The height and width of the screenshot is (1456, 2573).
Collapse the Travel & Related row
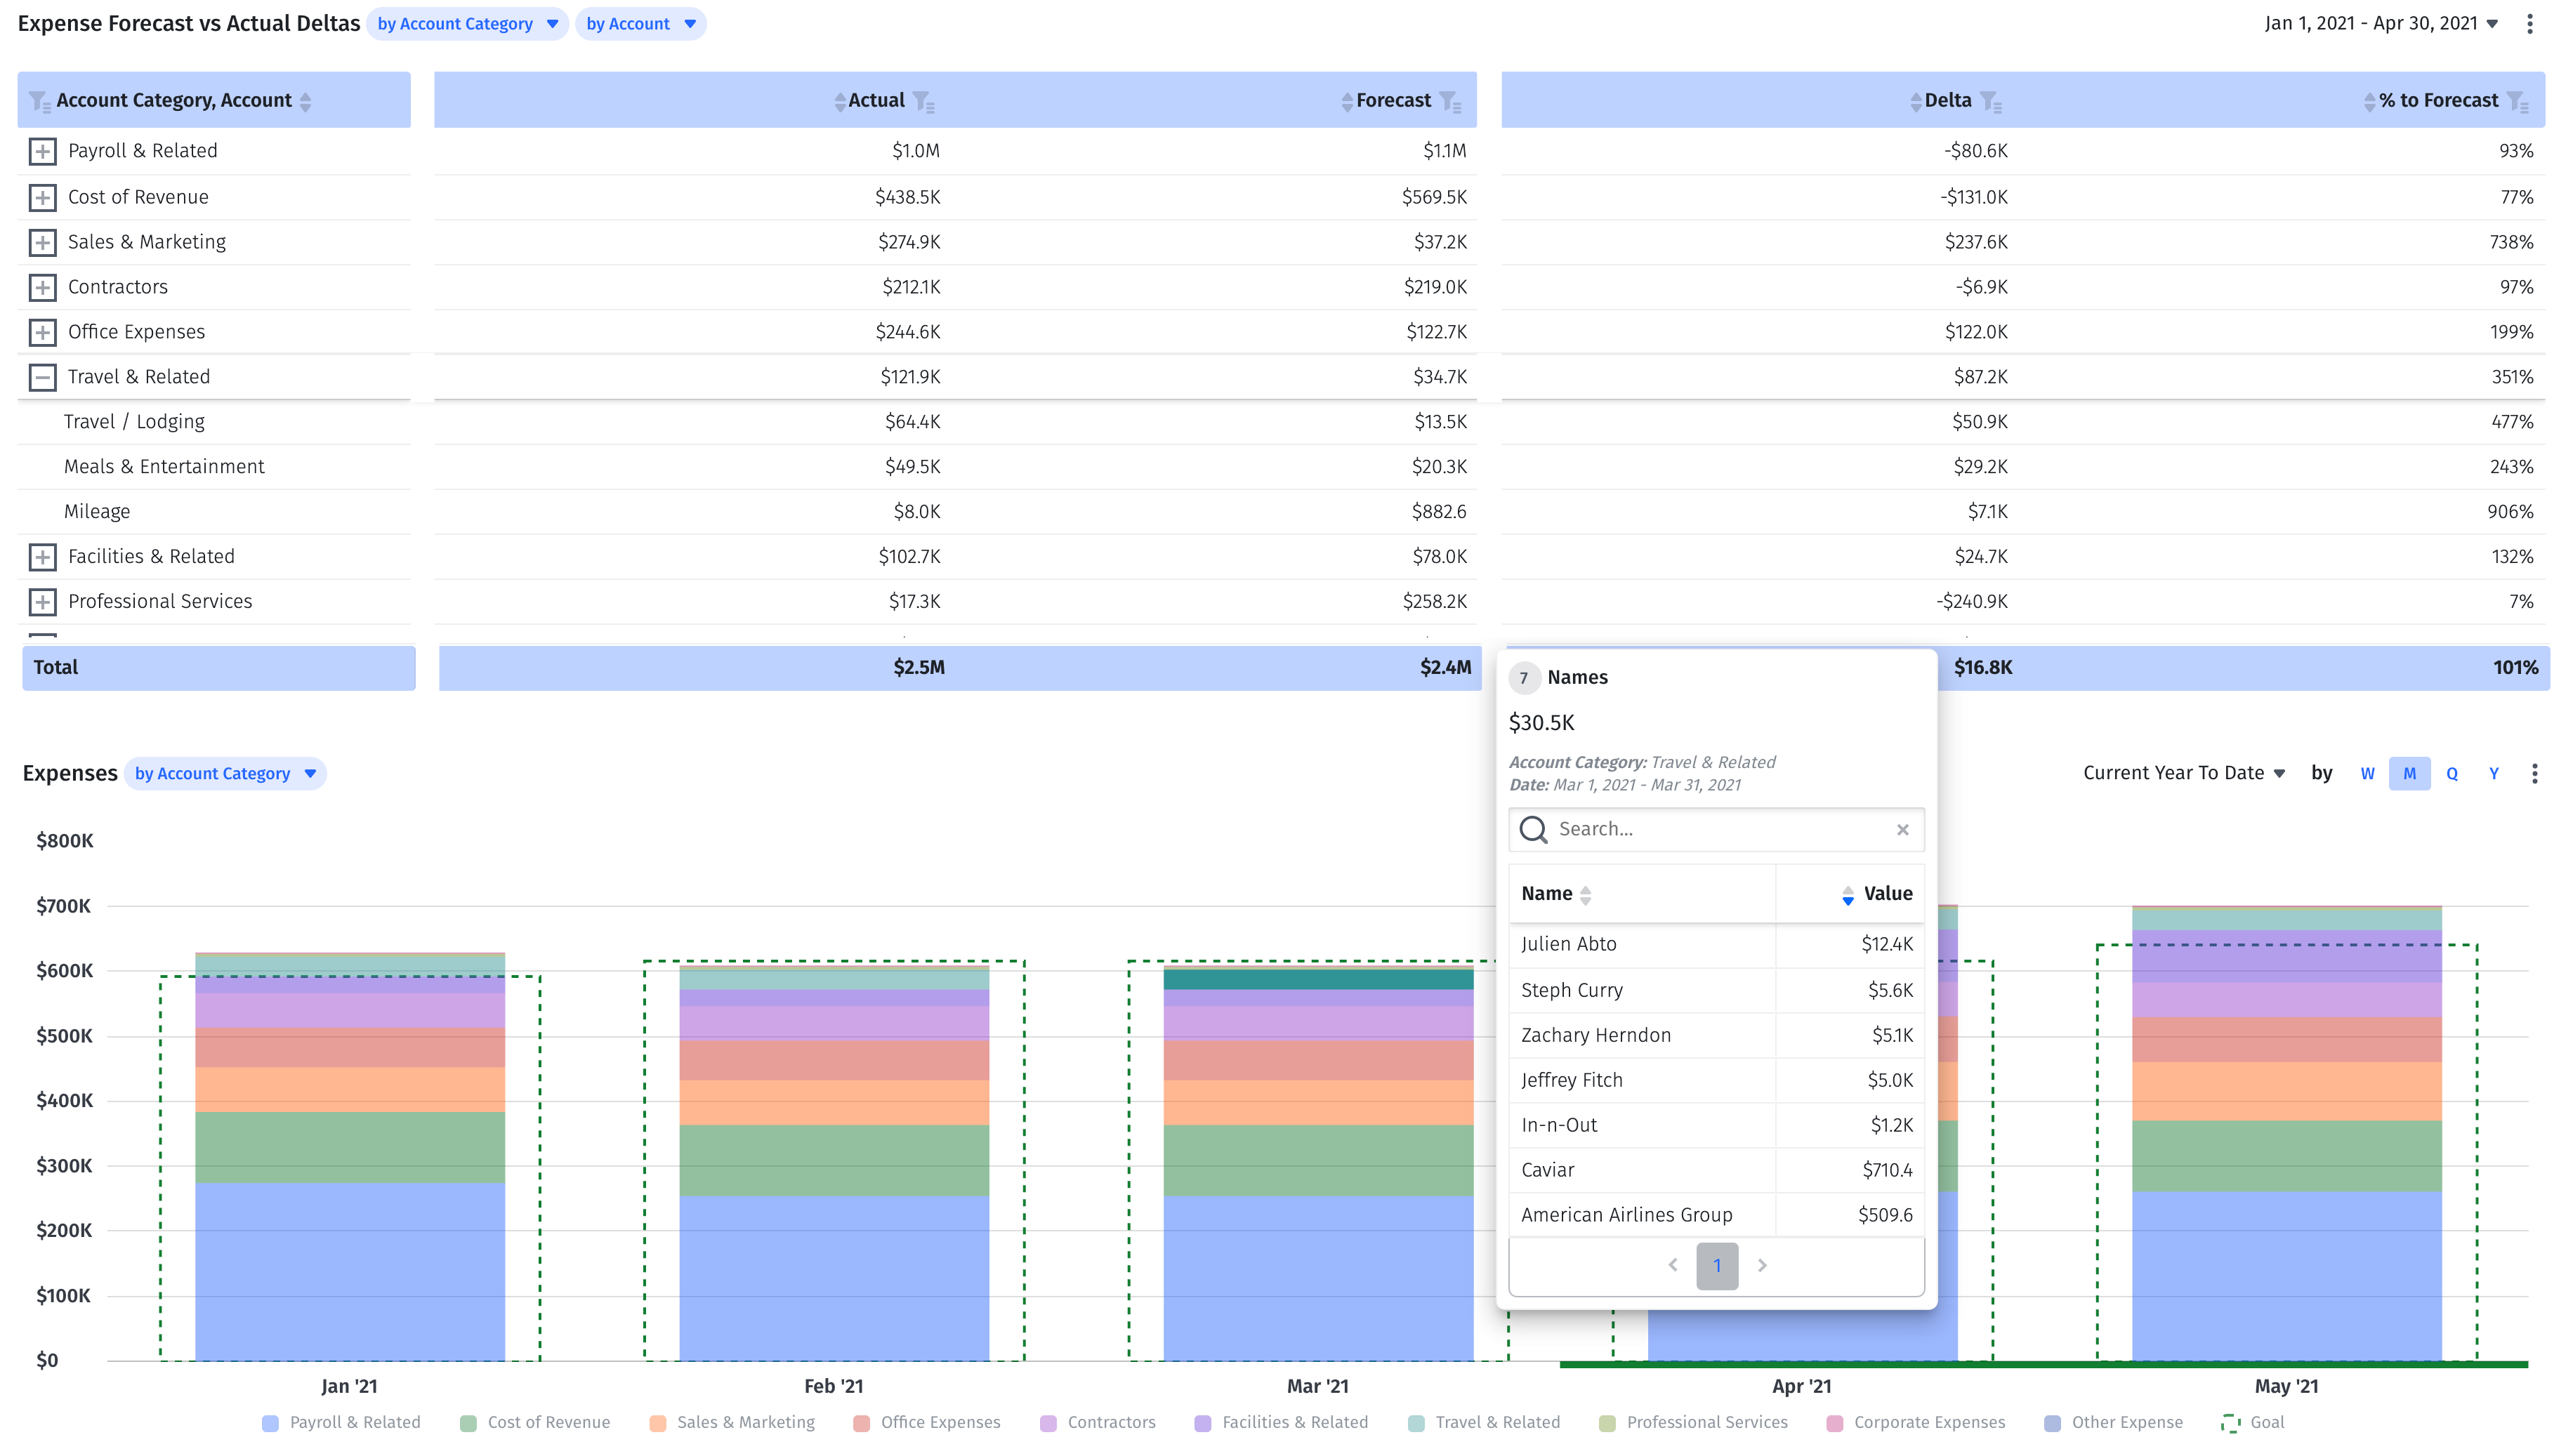[42, 377]
